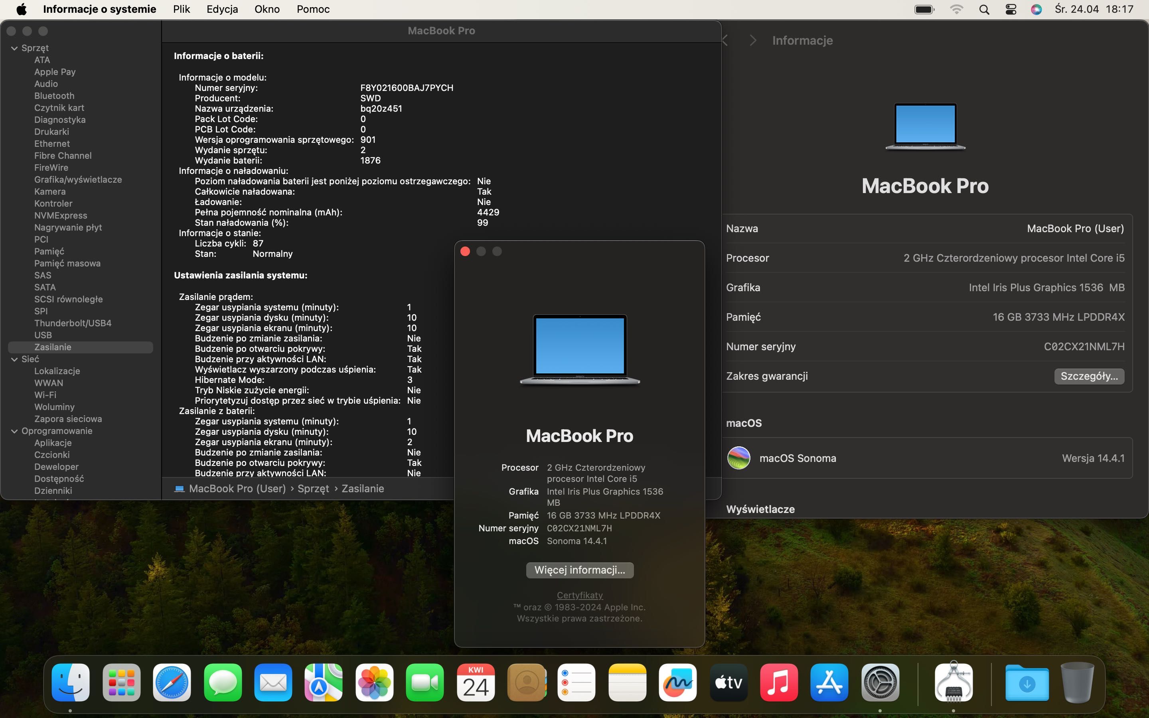Open Control Center in the menu bar
Image resolution: width=1149 pixels, height=718 pixels.
point(1011,9)
